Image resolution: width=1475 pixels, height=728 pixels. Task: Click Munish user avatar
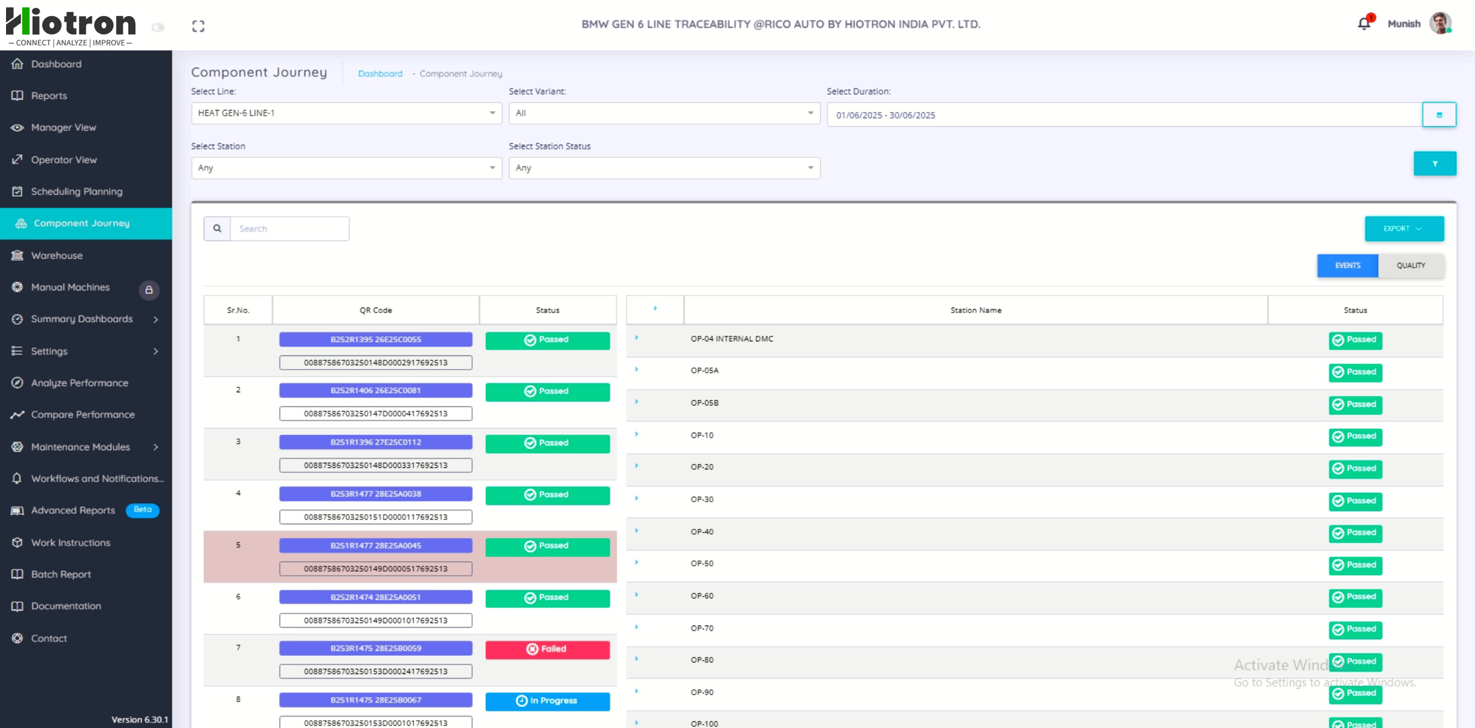click(x=1440, y=23)
